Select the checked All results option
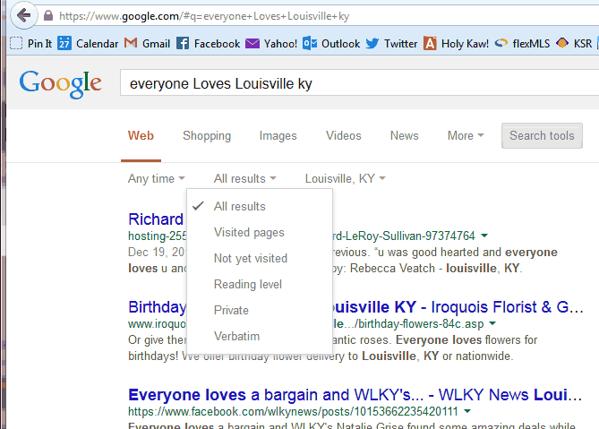The height and width of the screenshot is (429, 599). [239, 206]
